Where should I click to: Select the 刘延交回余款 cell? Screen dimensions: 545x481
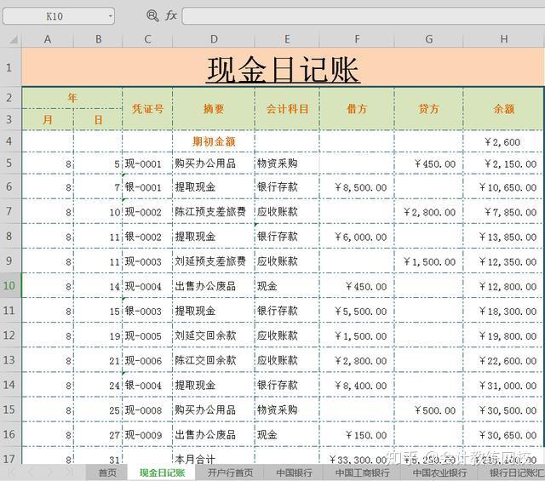214,335
